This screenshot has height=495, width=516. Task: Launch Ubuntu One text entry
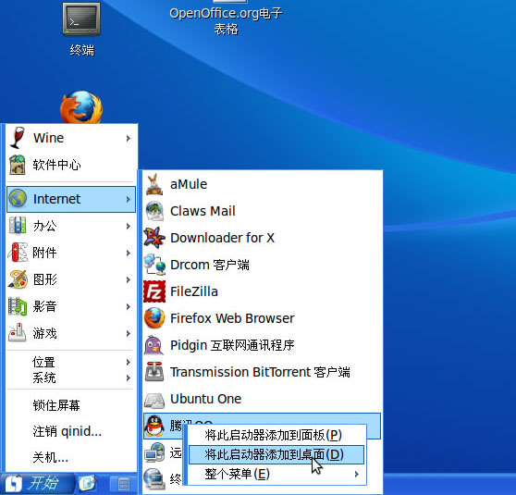[x=205, y=399]
